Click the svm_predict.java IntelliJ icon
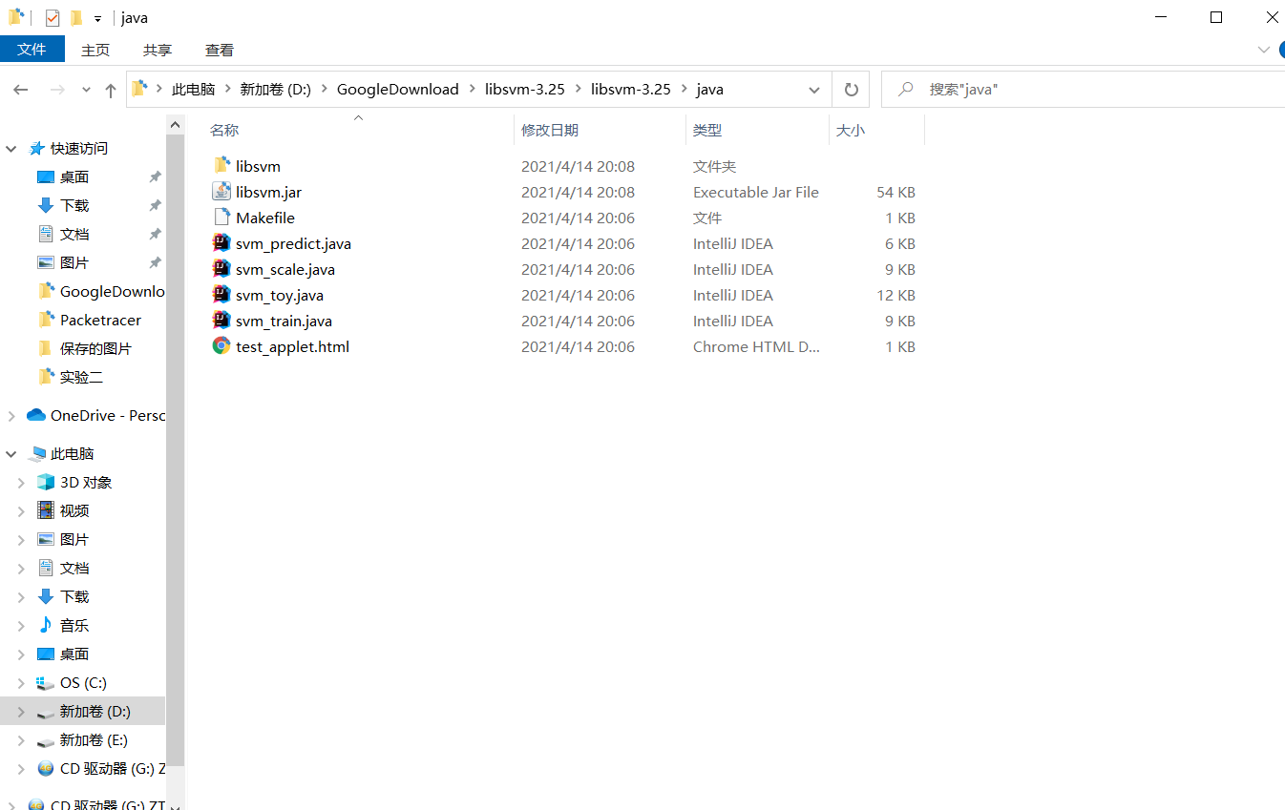This screenshot has width=1285, height=810. (221, 243)
